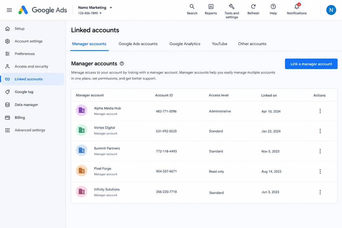
Task: Click the Data manager database icon
Action: tap(7, 104)
